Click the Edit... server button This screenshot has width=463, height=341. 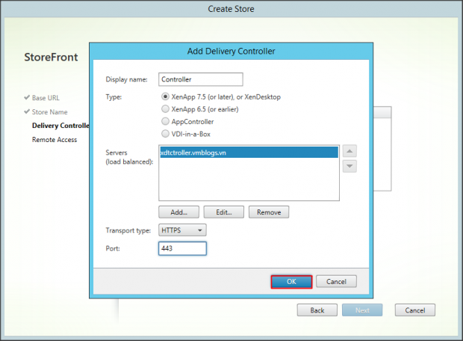[223, 212]
